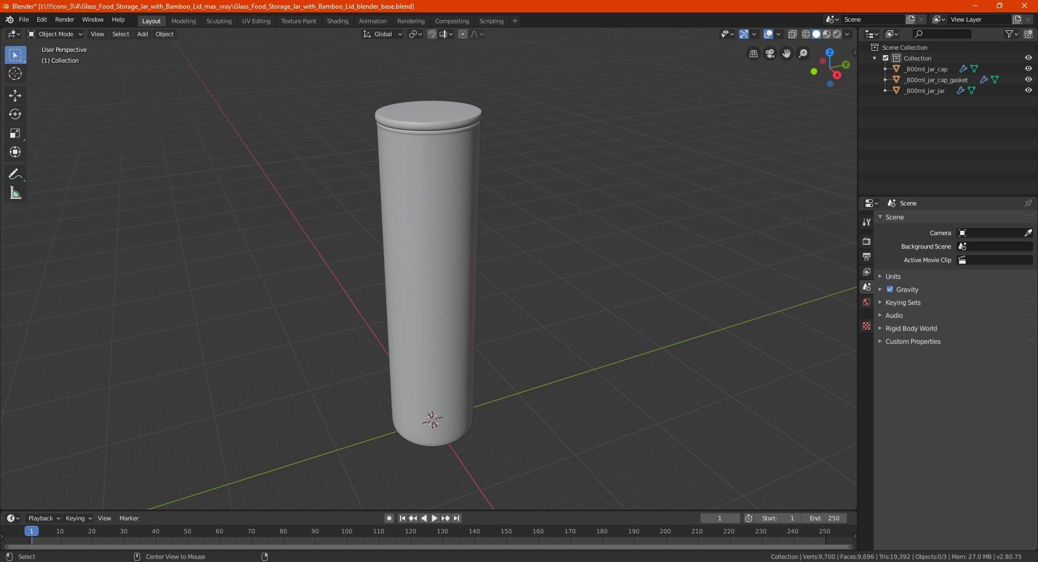Click the Background Scene field
Screen dimensions: 1038x562
click(x=995, y=246)
